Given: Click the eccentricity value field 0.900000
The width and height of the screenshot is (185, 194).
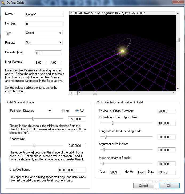Looking at the screenshot, I should (x=77, y=145).
